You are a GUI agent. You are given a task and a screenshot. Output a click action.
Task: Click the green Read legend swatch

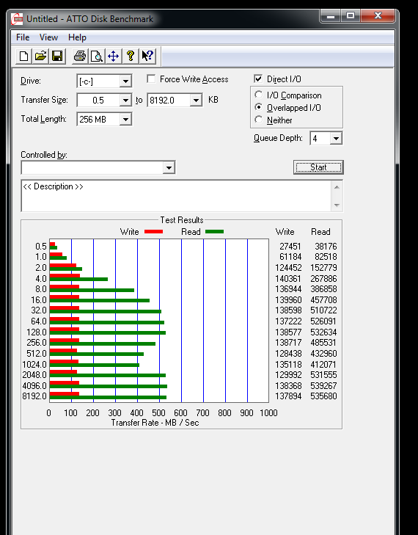214,232
